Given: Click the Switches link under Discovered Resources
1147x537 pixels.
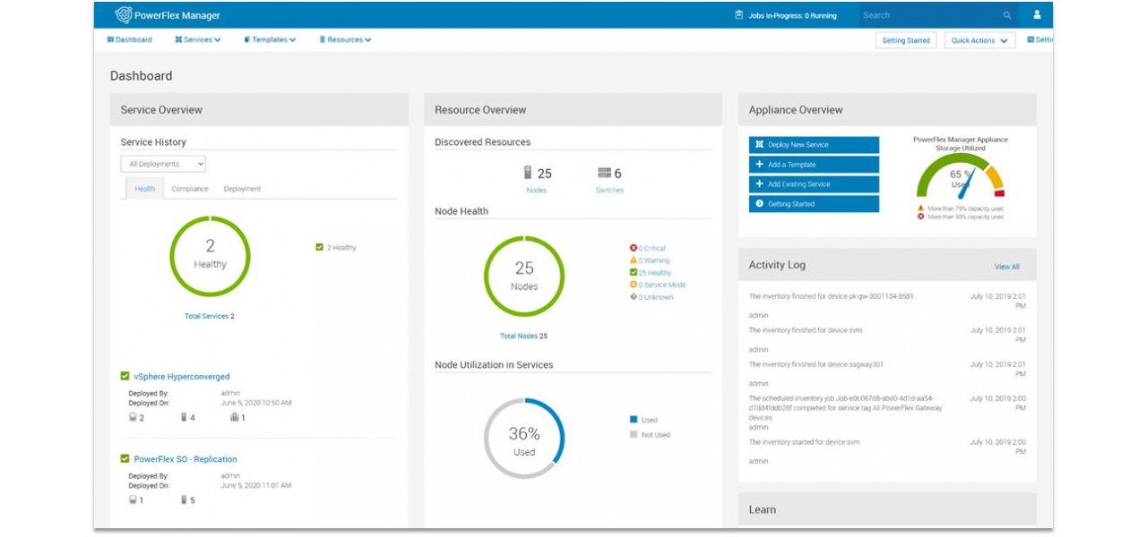Looking at the screenshot, I should pos(609,190).
